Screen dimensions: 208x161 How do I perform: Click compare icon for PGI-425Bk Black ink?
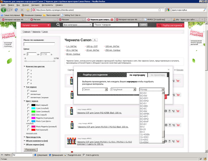point(173,111)
